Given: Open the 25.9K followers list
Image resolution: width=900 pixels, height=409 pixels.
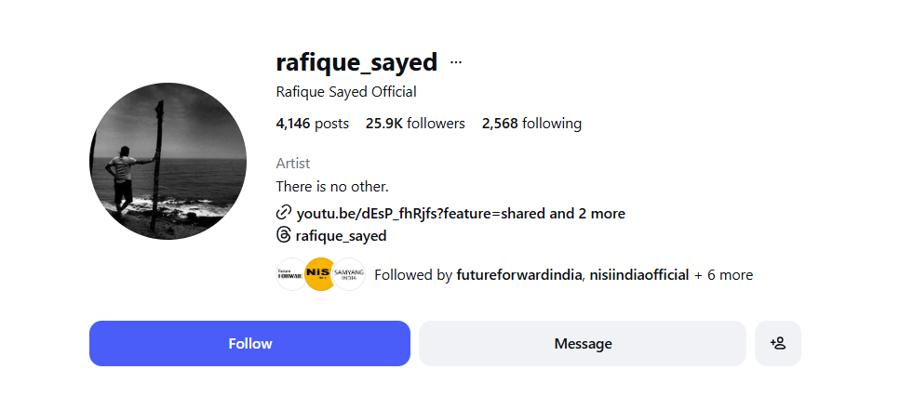Looking at the screenshot, I should tap(415, 124).
